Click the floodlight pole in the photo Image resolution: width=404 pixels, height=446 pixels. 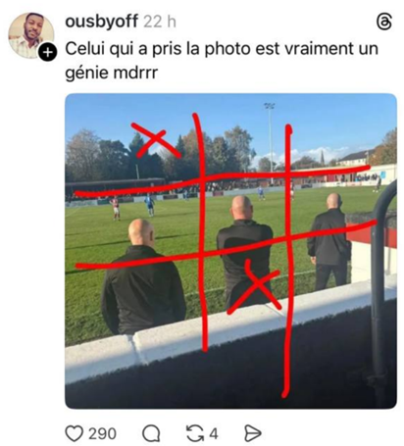click(271, 139)
